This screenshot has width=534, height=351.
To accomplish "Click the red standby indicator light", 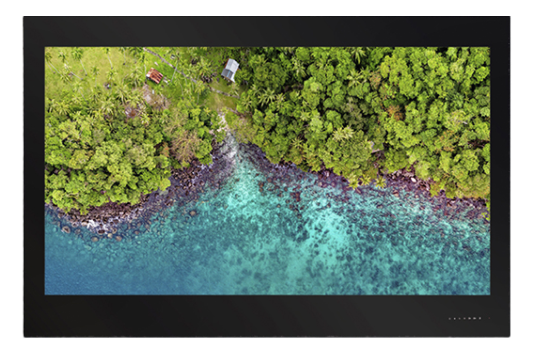I will [x=489, y=318].
